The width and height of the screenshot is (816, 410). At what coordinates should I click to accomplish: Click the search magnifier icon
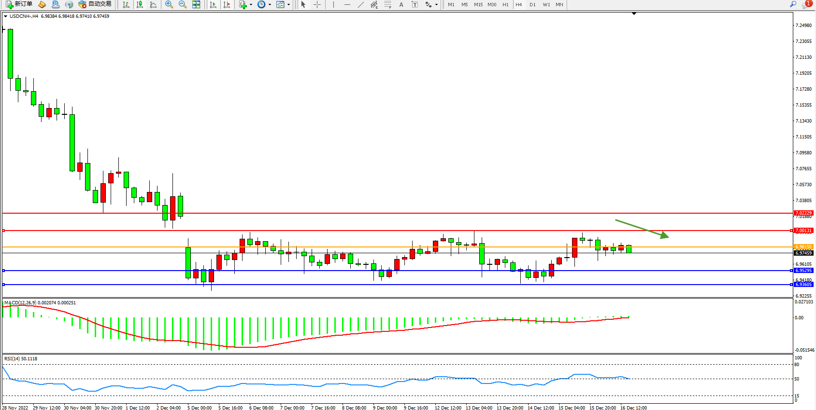[x=793, y=4]
